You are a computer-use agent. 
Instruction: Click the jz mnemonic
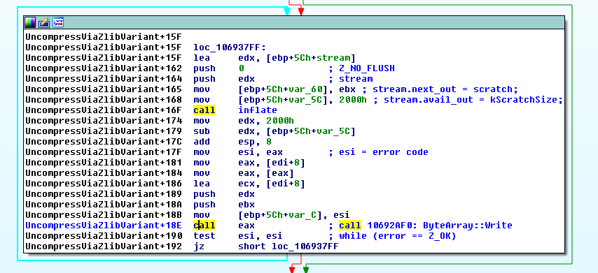pyautogui.click(x=199, y=246)
